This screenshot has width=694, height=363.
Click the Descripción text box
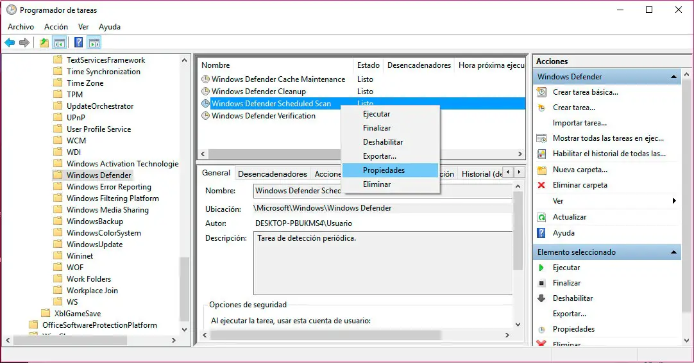[x=383, y=263]
